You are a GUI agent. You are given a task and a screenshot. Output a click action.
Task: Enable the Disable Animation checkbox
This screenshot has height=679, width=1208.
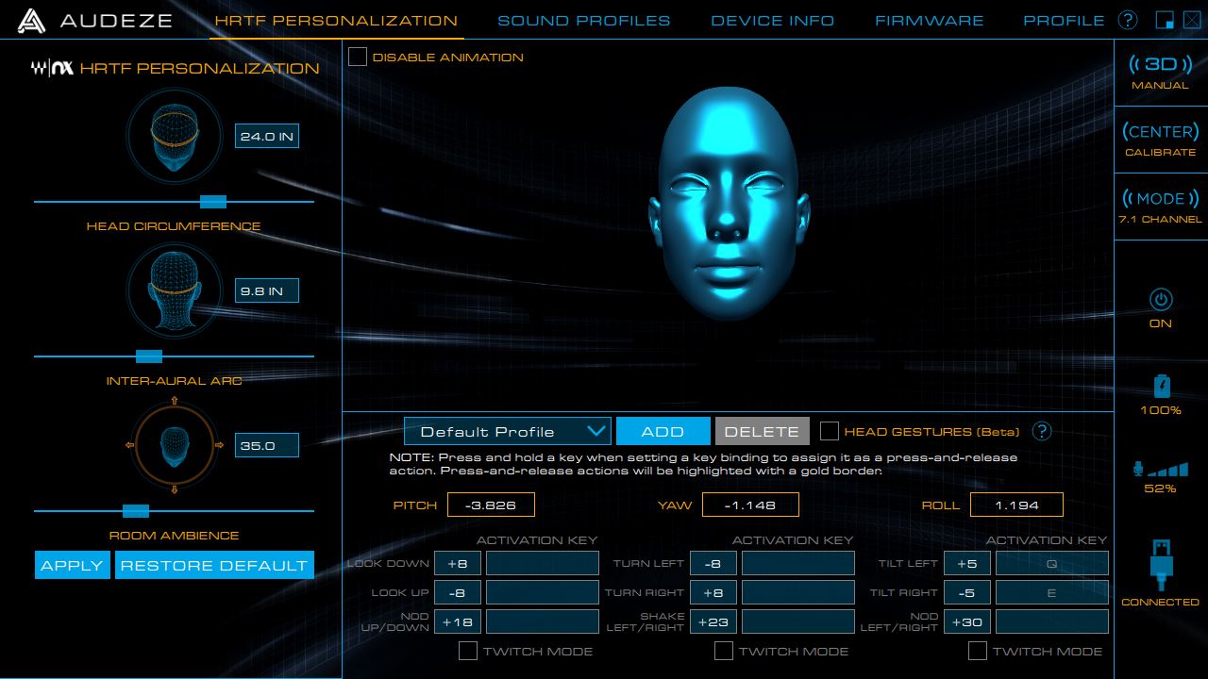pyautogui.click(x=358, y=58)
